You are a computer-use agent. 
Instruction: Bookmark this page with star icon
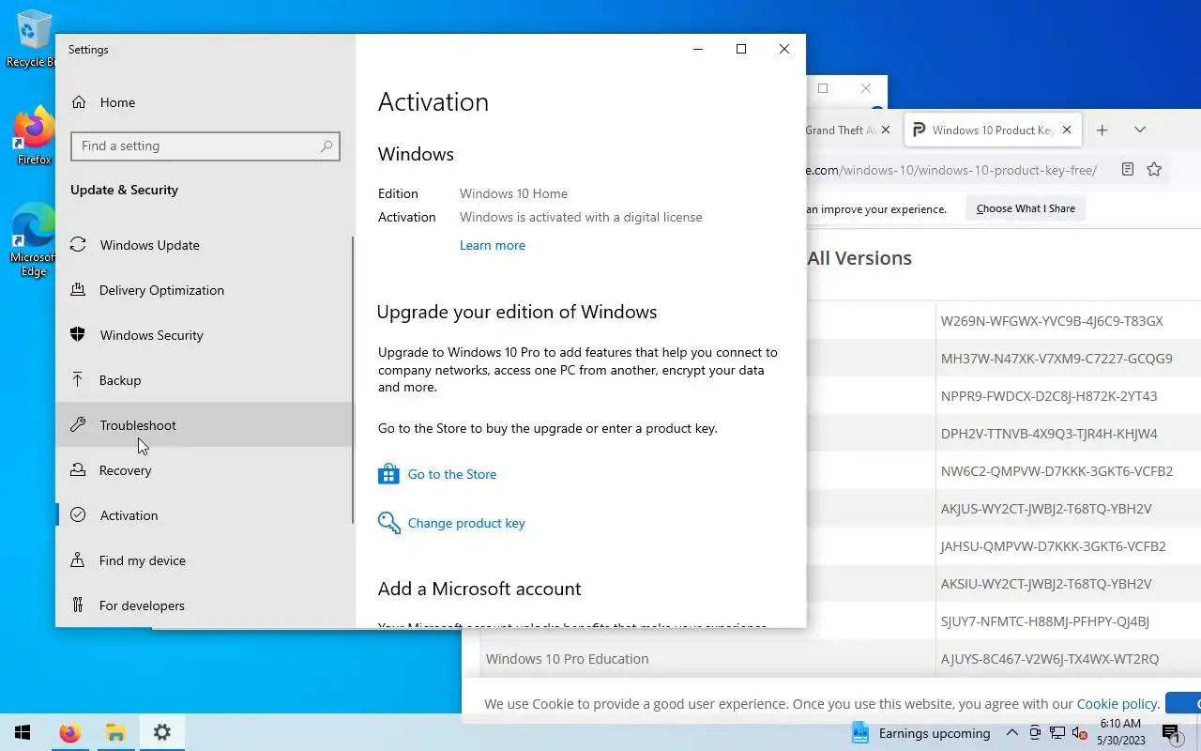(1154, 170)
